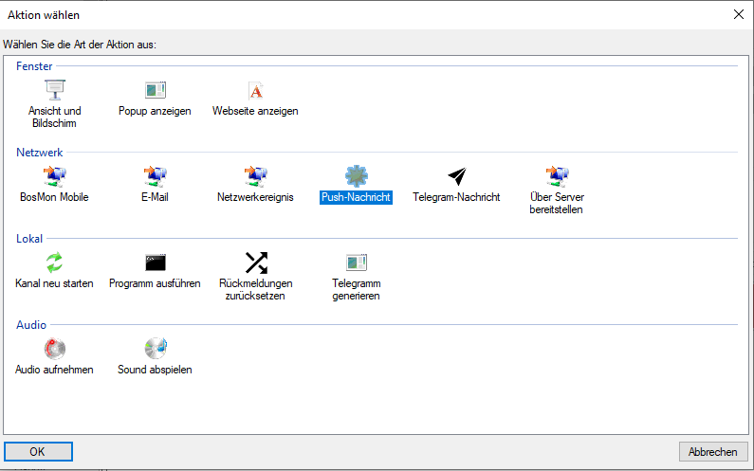Screen dimensions: 754x471
Task: Choose the Audio aufnehmen icon
Action: [x=54, y=348]
